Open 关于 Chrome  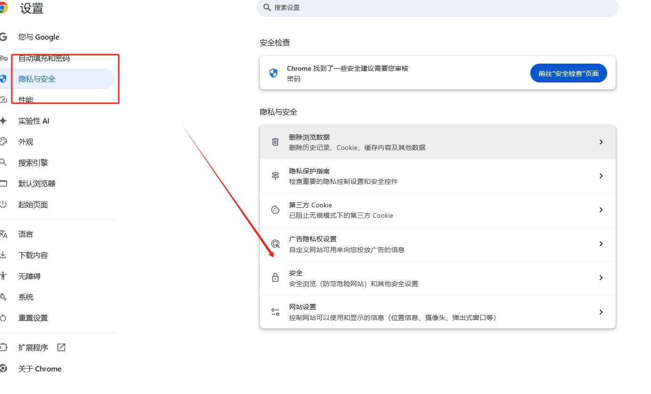point(40,369)
